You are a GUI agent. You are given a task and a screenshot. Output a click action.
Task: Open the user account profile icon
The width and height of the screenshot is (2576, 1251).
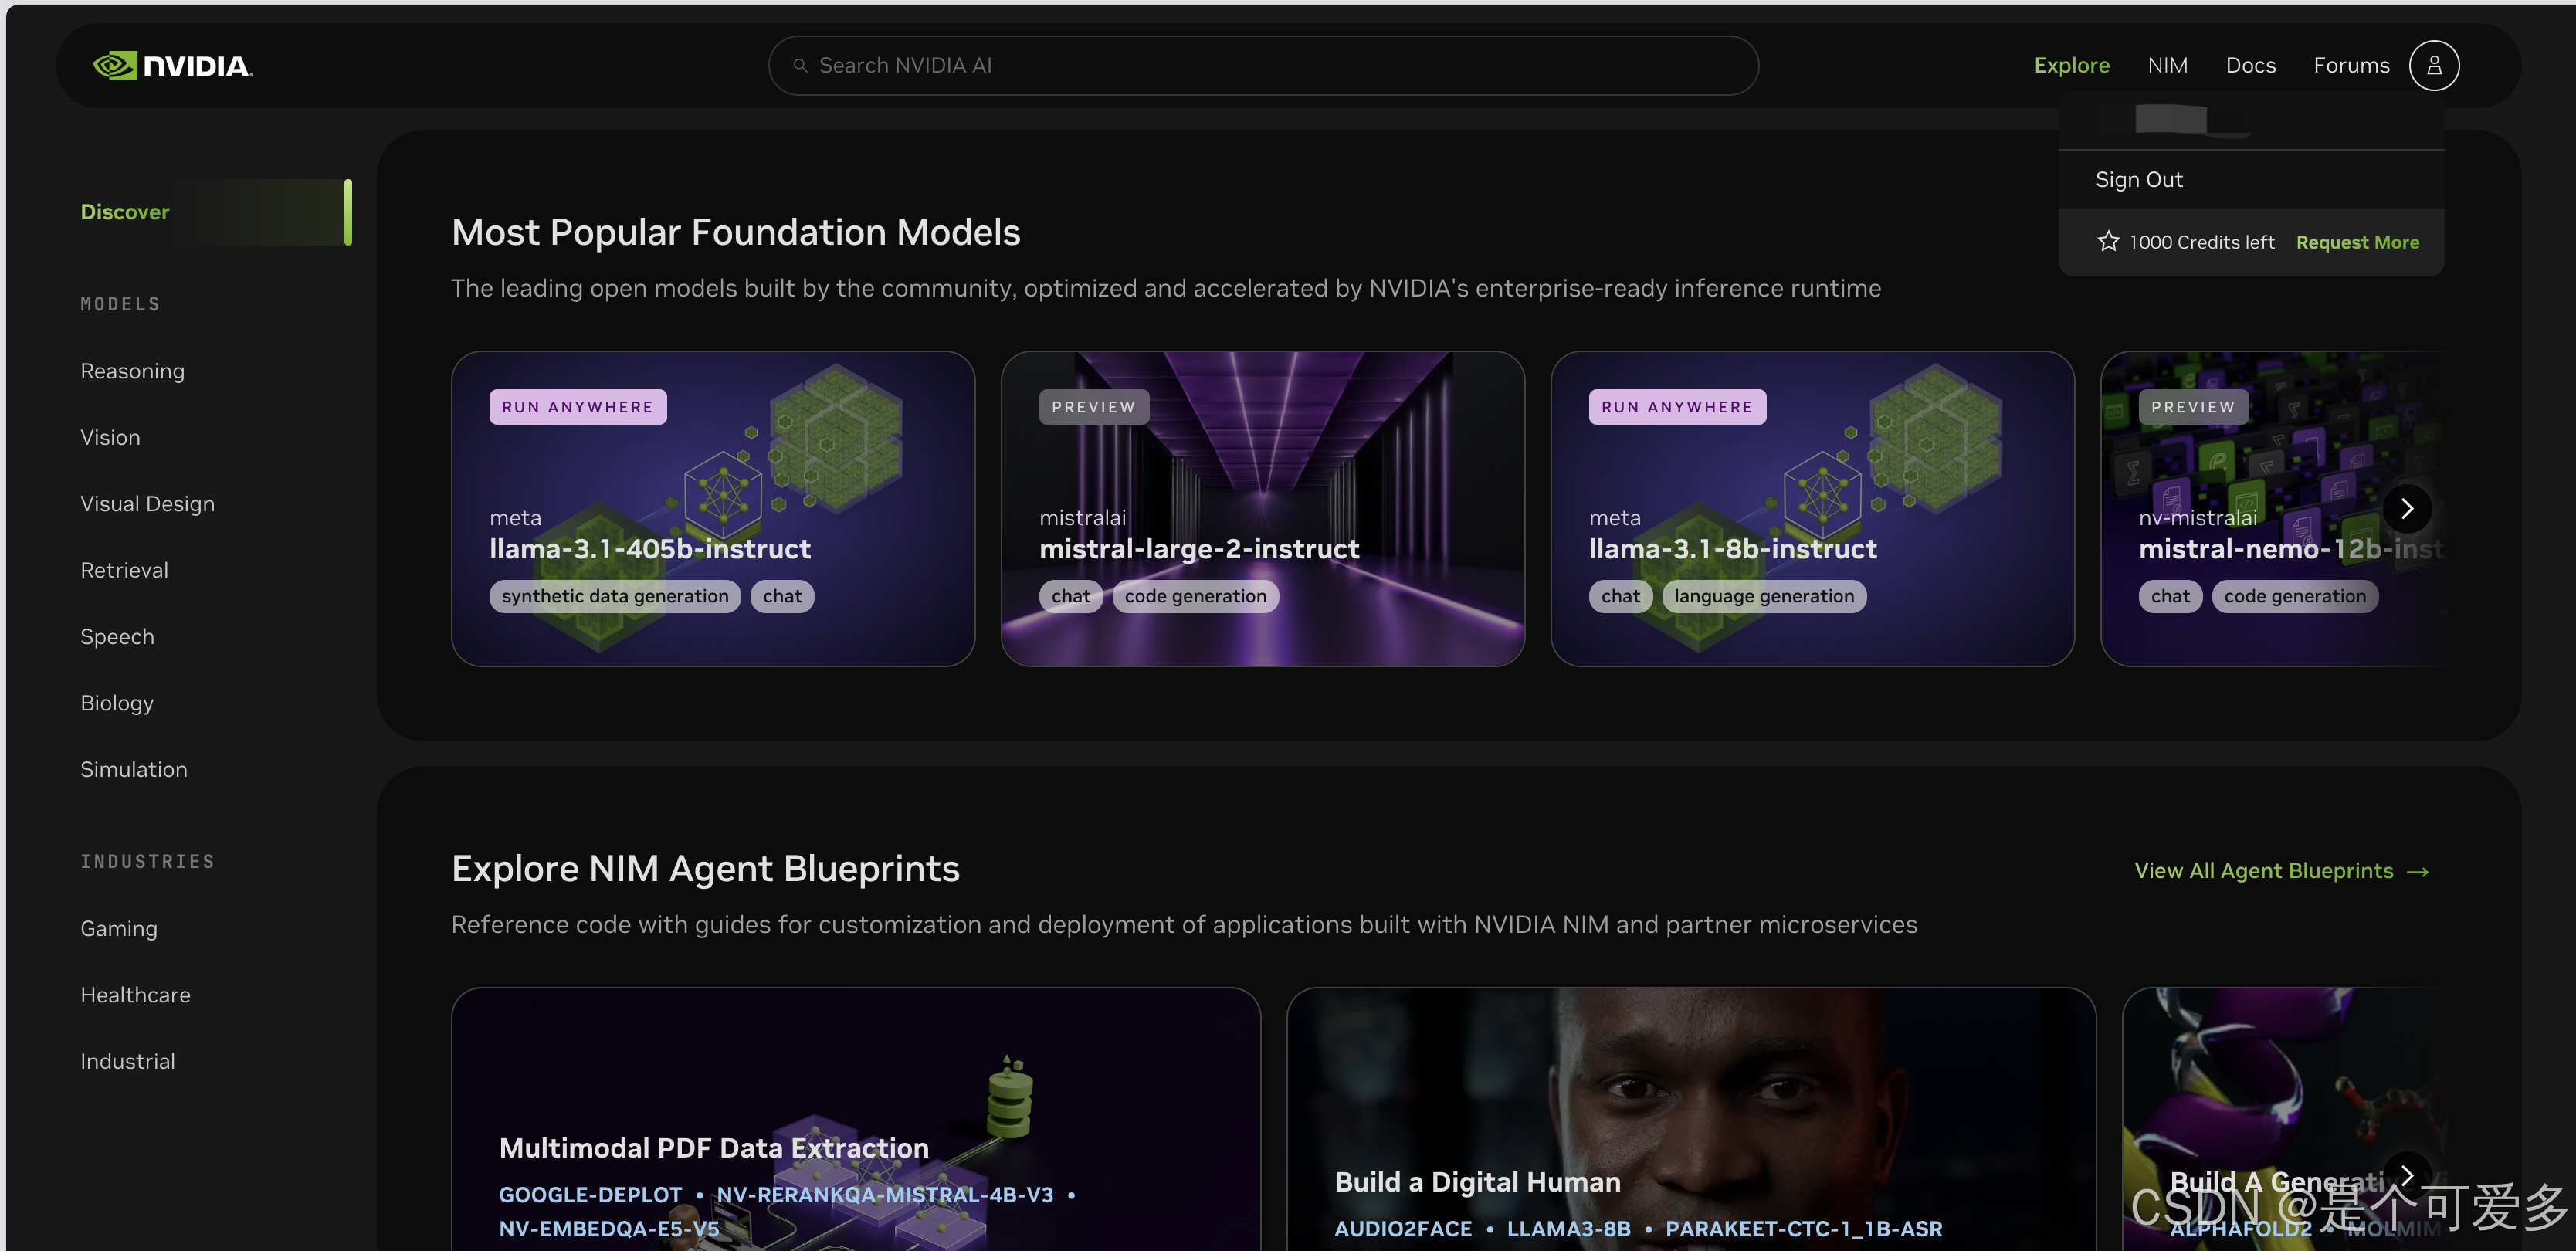point(2433,66)
